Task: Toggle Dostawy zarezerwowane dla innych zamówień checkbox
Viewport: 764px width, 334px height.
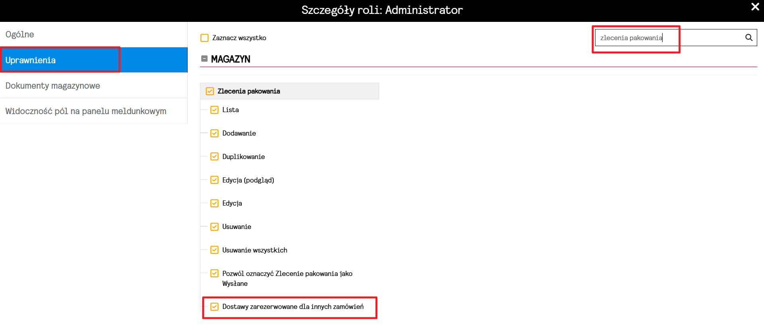Action: [x=214, y=307]
